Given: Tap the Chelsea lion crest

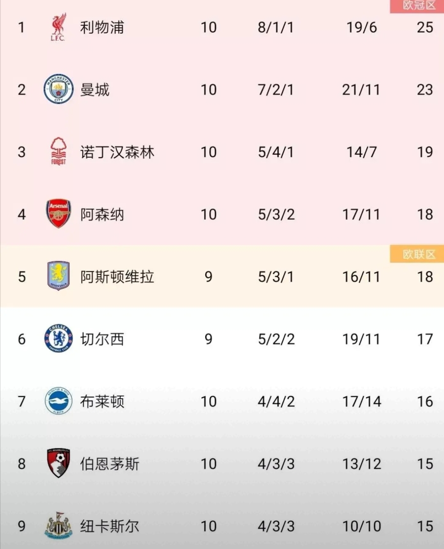Looking at the screenshot, I should click(x=58, y=339).
